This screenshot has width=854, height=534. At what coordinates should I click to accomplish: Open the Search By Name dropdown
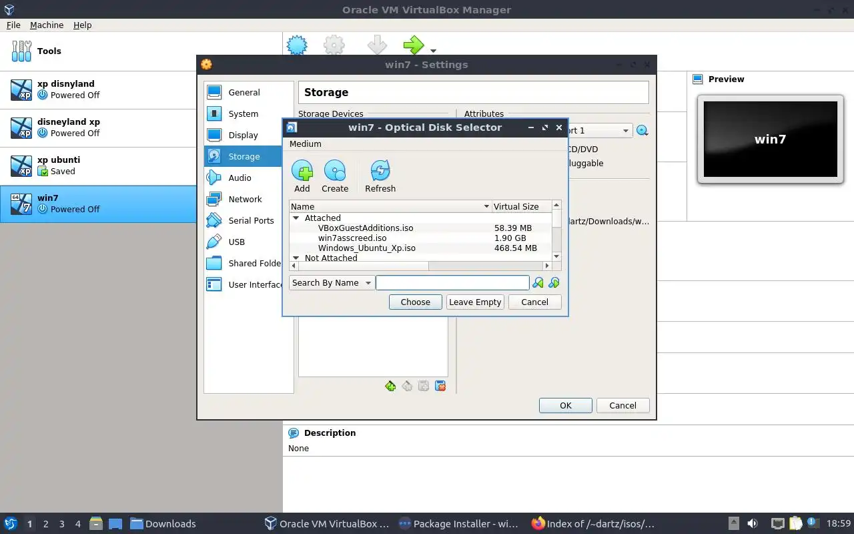[x=332, y=283]
